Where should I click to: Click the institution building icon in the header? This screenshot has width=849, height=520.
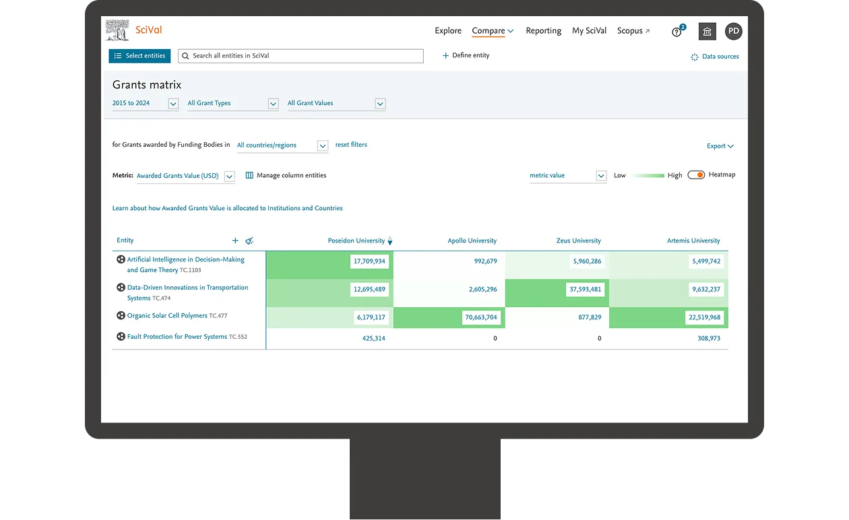(x=706, y=31)
